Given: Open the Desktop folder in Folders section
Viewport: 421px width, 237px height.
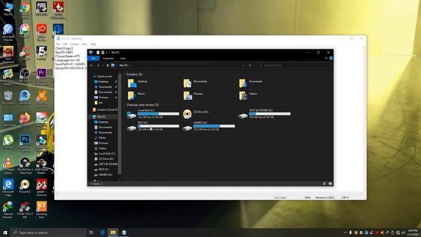Looking at the screenshot, I should (x=137, y=83).
